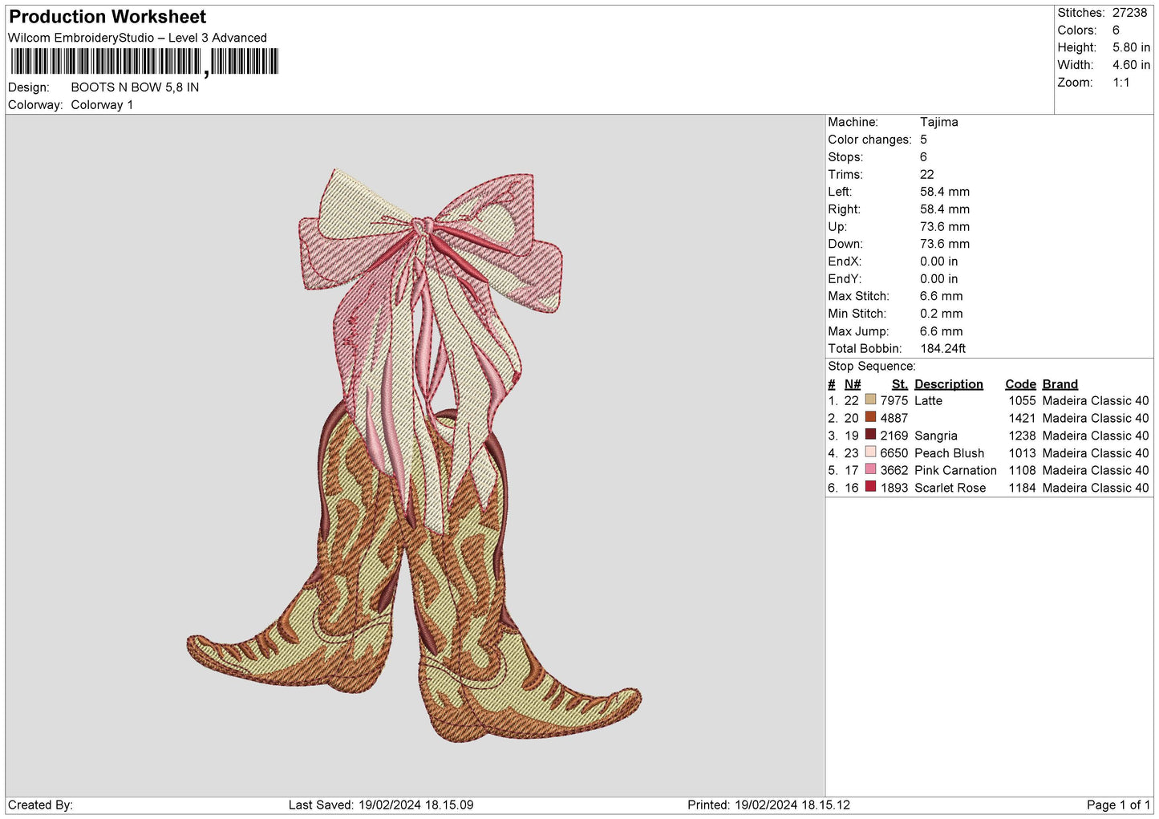Click the EndX value 0.00 in

(938, 262)
